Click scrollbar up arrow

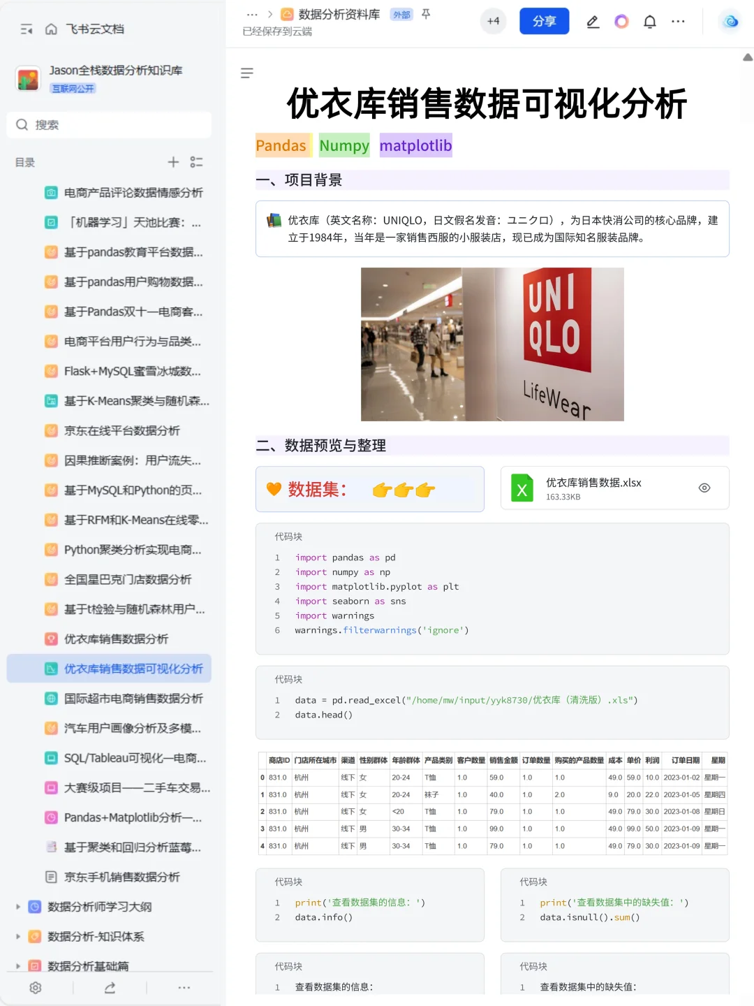pos(748,57)
